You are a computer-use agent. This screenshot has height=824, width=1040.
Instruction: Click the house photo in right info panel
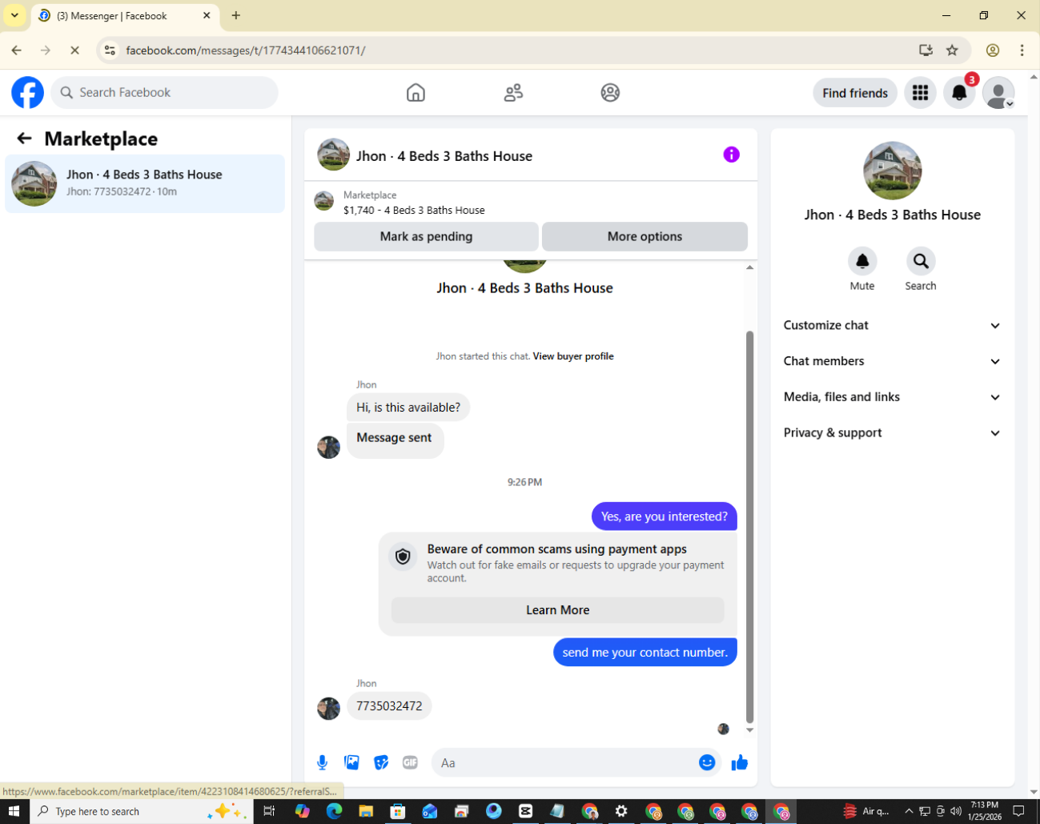(893, 171)
